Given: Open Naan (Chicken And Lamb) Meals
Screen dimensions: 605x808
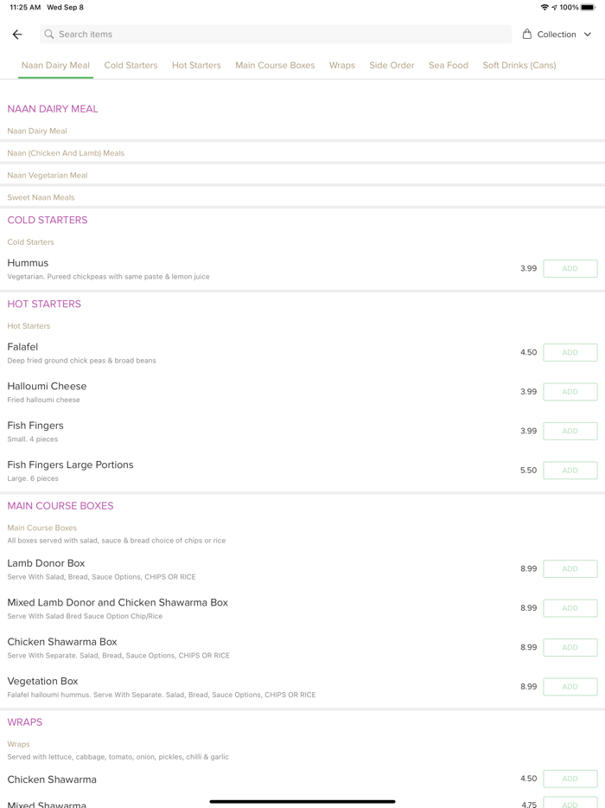Looking at the screenshot, I should tap(66, 153).
